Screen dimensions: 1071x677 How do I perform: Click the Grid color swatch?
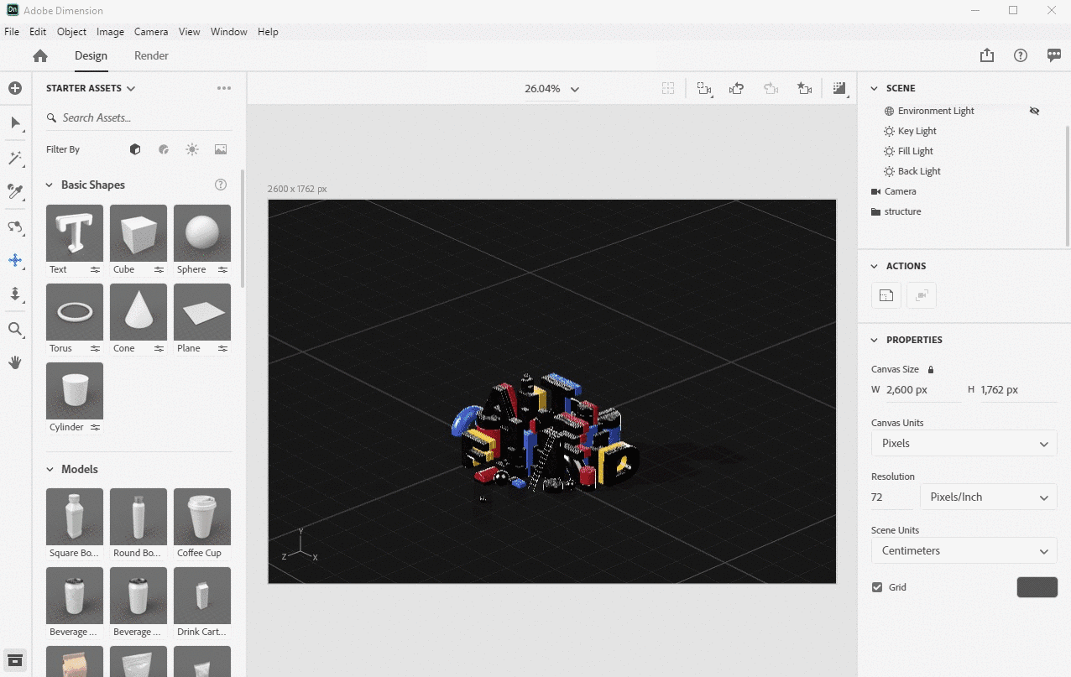point(1037,586)
